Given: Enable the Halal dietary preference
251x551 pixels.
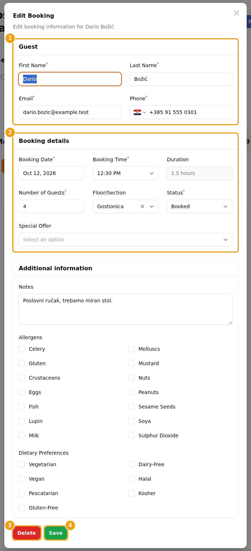Looking at the screenshot, I should pos(131,479).
